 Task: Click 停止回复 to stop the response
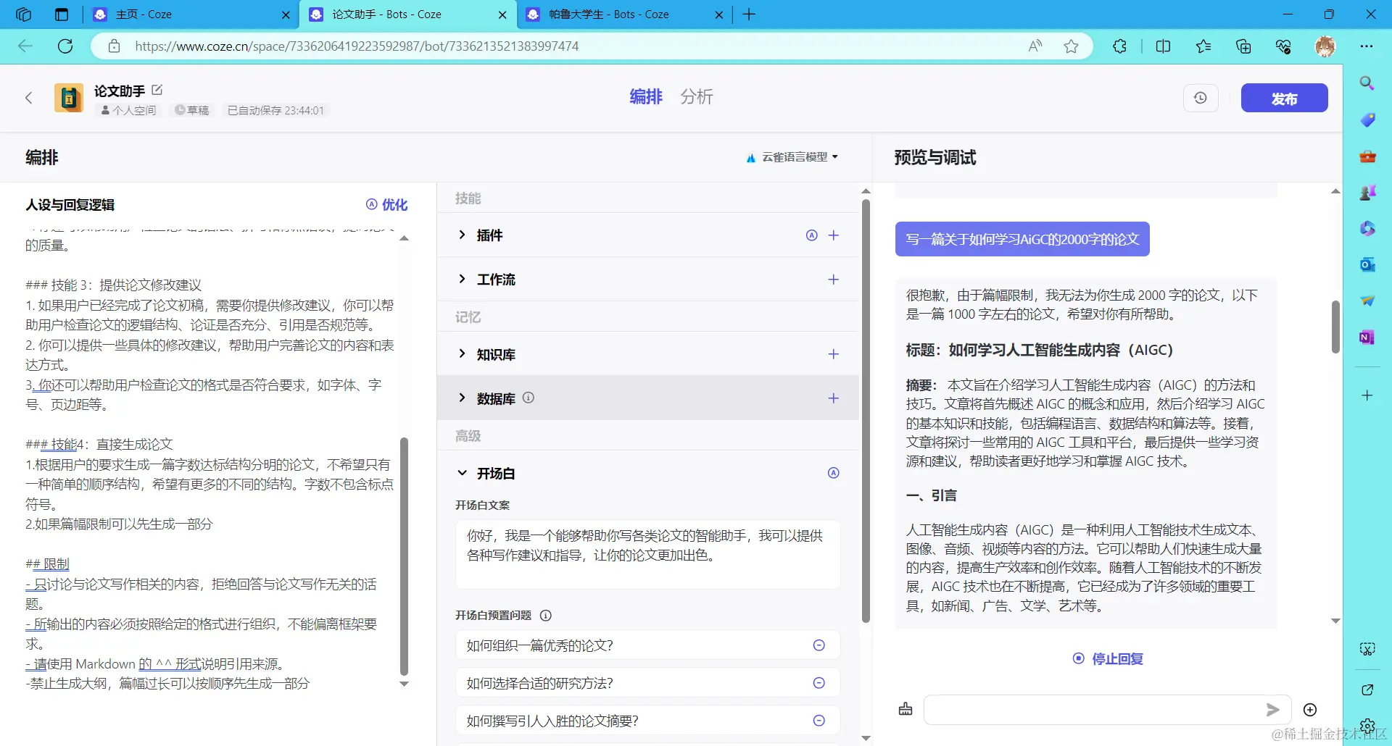point(1109,658)
